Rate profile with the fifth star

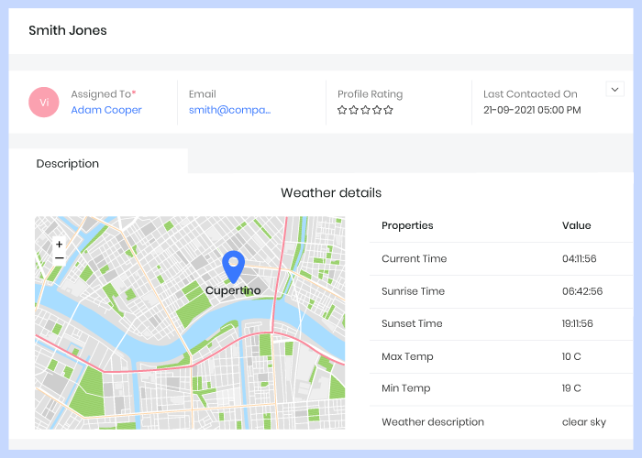click(x=388, y=110)
